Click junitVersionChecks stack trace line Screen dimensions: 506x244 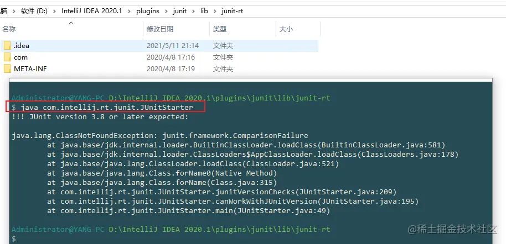[x=221, y=192]
